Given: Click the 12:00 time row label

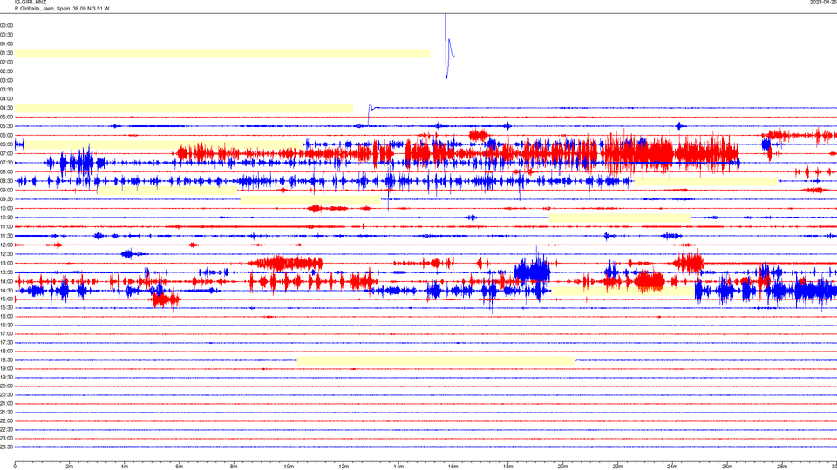Looking at the screenshot, I should click(x=7, y=245).
